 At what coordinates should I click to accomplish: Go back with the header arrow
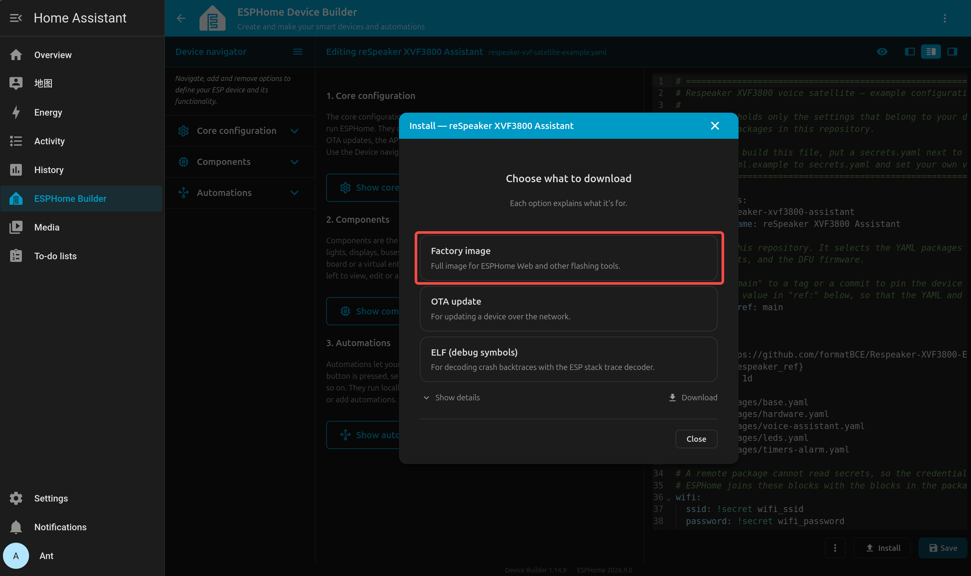point(181,18)
